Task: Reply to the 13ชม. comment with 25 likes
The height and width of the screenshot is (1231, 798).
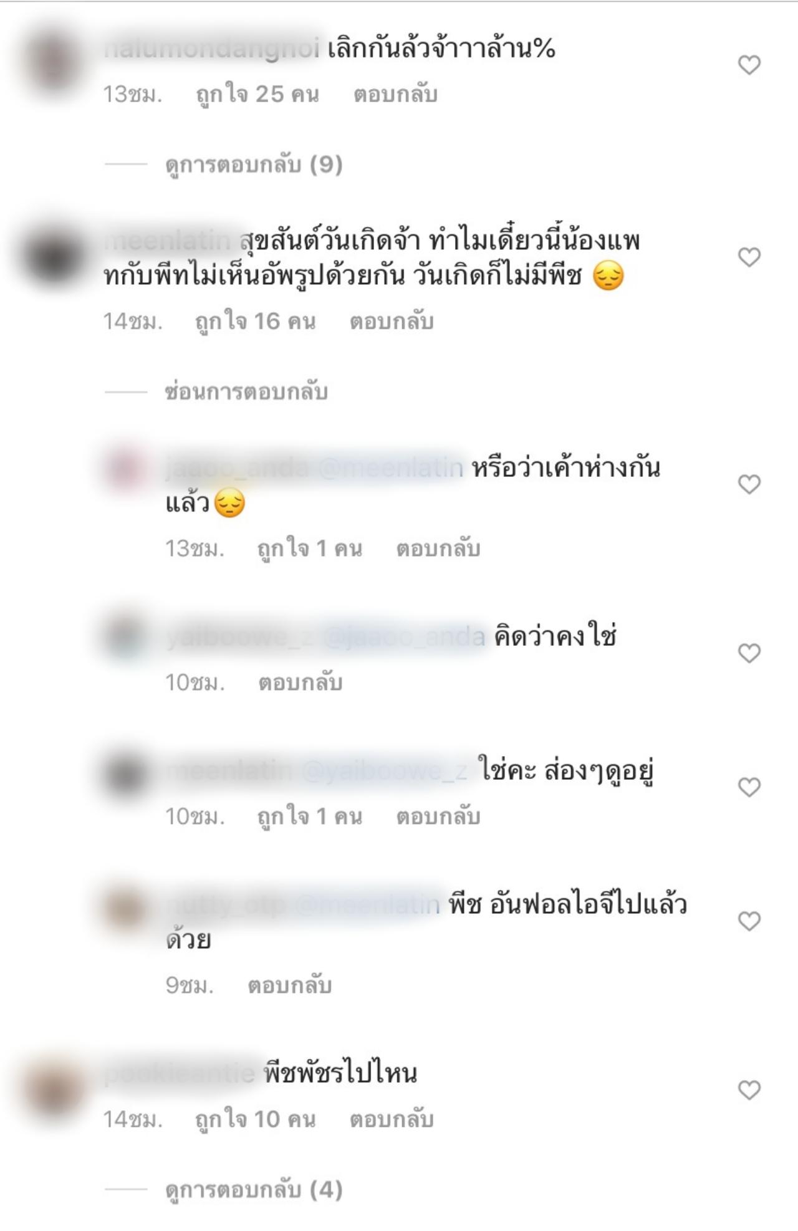Action: pos(395,95)
